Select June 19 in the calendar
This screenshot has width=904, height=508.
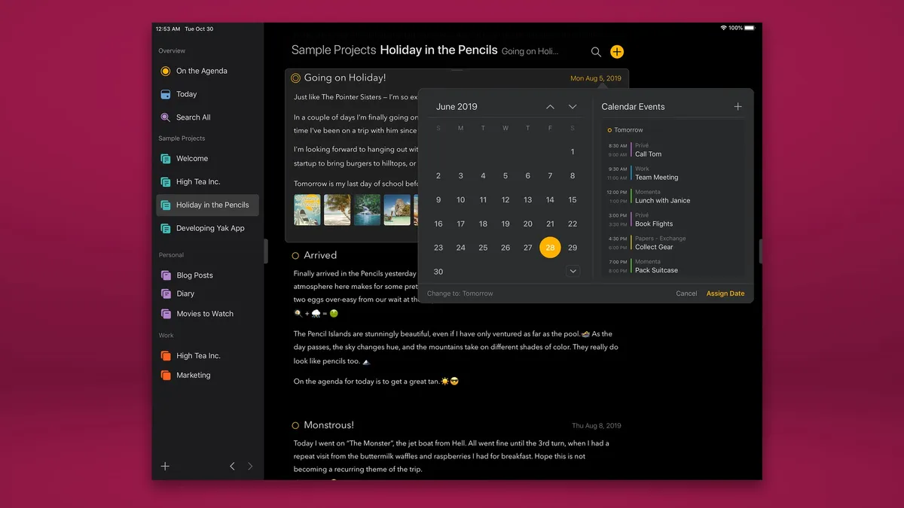click(x=505, y=224)
